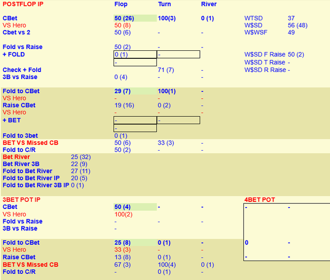Click the W$SD T Raise label
Screen dimensions: 330x280
click(265, 63)
